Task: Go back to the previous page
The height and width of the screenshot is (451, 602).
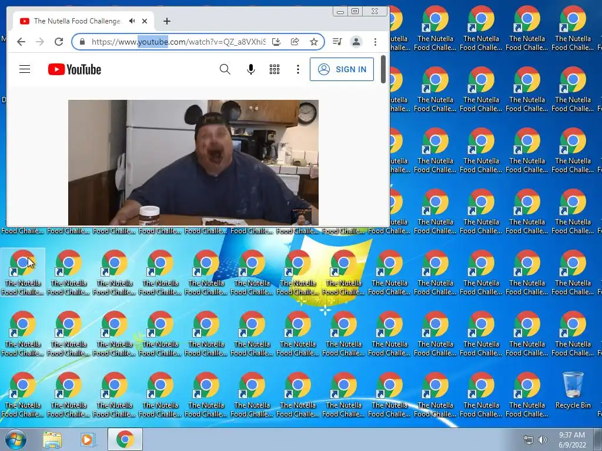Action: (x=21, y=42)
